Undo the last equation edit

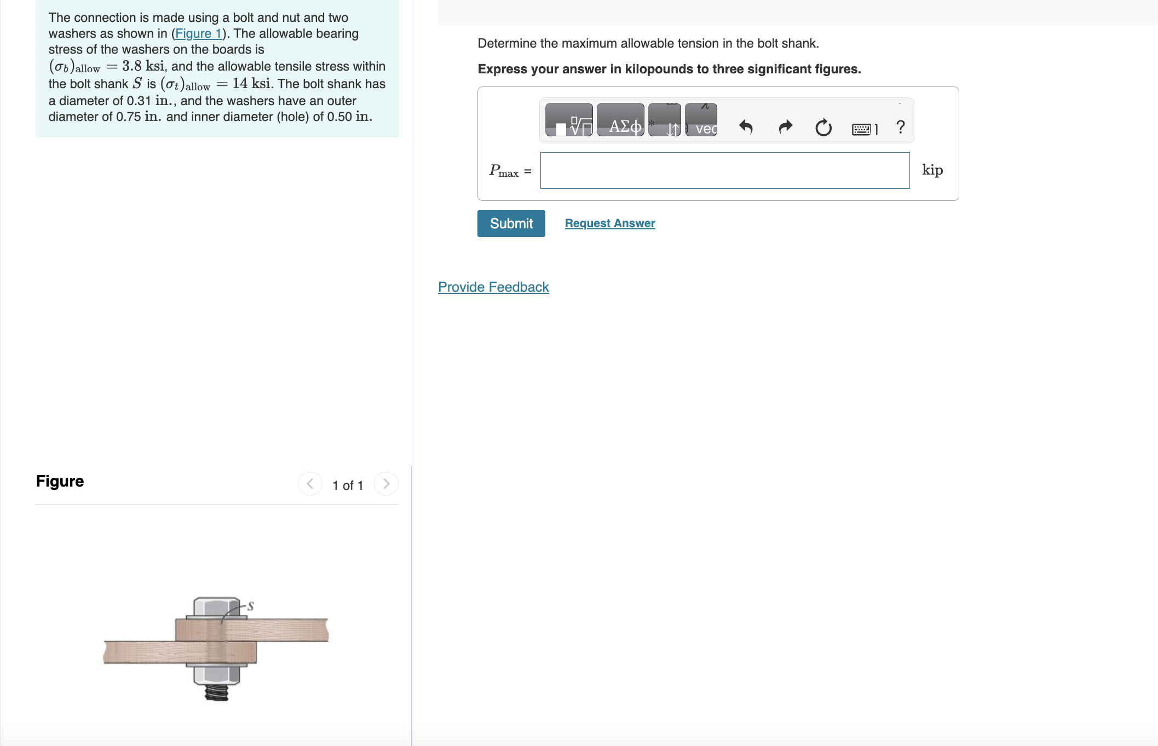(746, 127)
